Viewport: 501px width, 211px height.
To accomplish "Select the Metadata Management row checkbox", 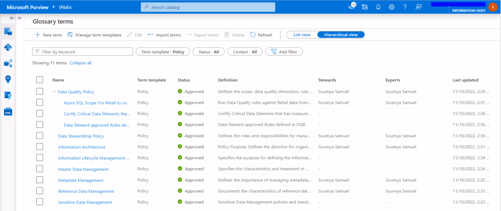I will [x=40, y=180].
